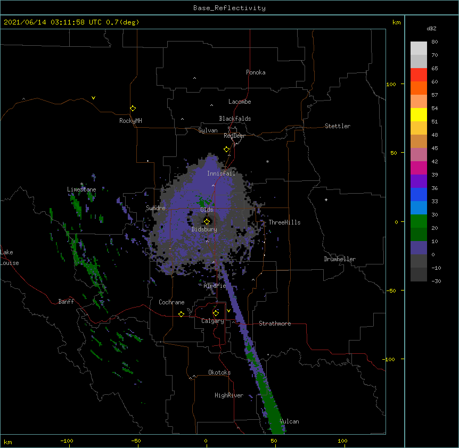Viewport: 459px width, 448px height.
Task: Select the Vulcan label
Action: pos(289,421)
